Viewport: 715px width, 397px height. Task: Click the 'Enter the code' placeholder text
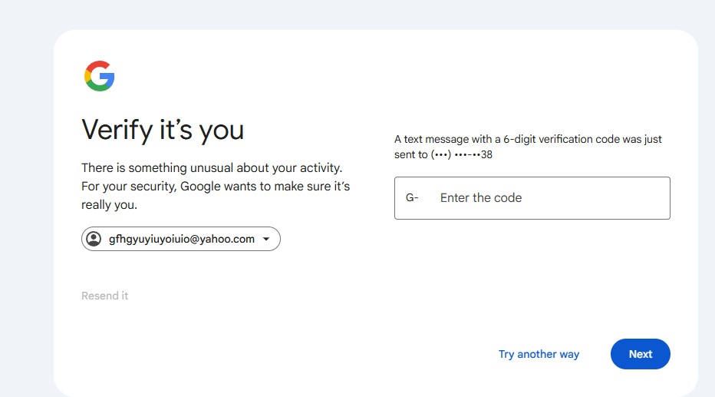pos(481,197)
